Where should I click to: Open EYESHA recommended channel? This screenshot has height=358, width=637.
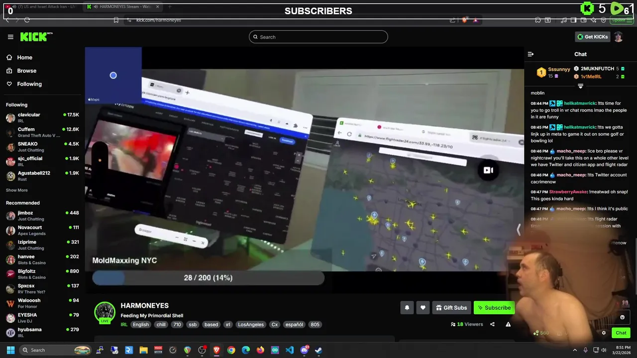coord(42,318)
